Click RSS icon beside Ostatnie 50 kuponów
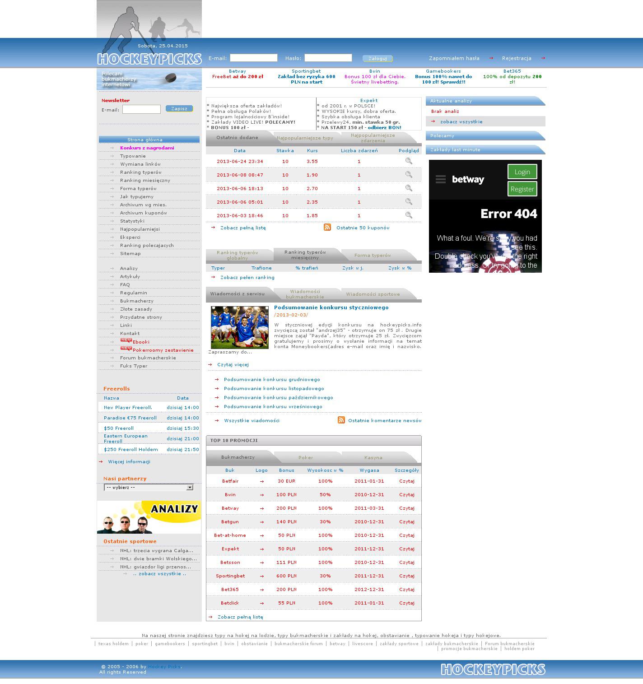Viewport: 643px width, 684px height. click(327, 228)
